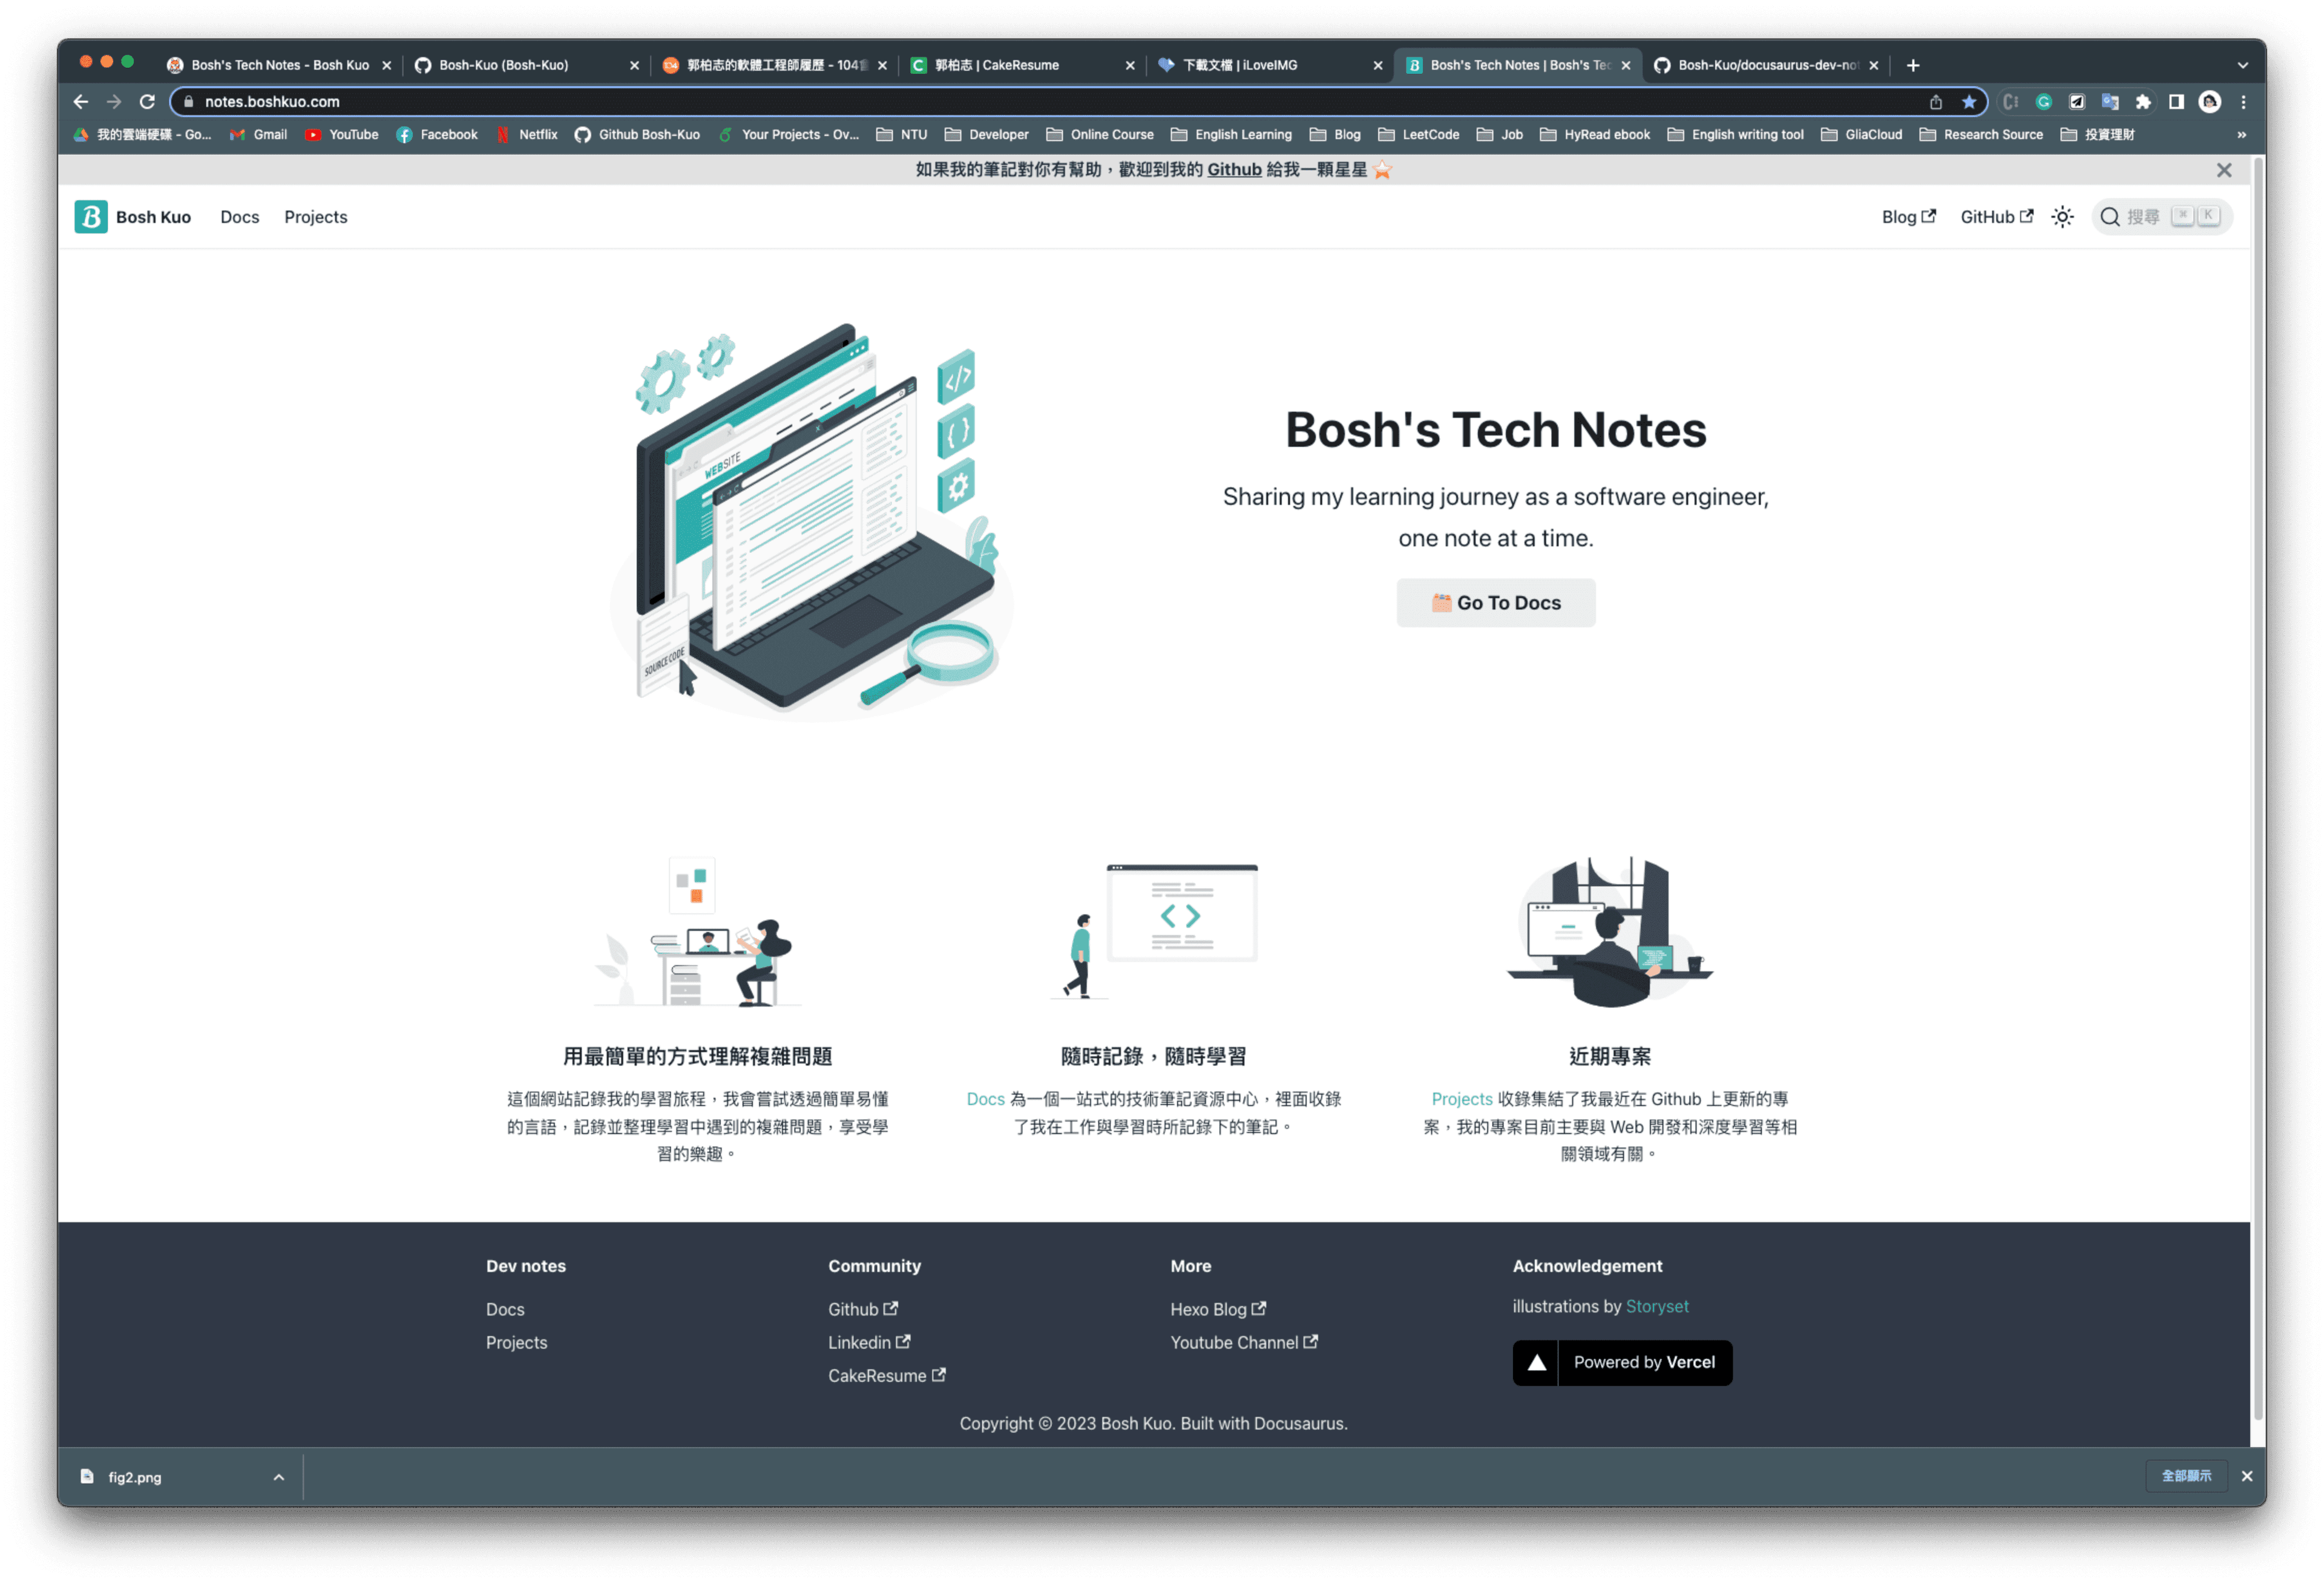Open the Projects navbar item
Screen dimensions: 2324x1583
coord(315,217)
